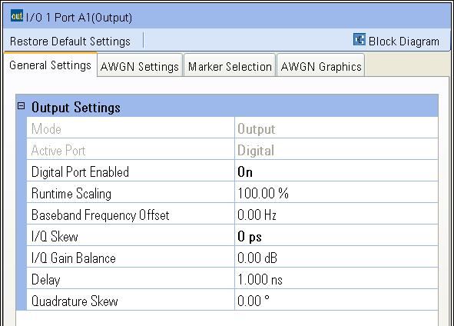The height and width of the screenshot is (326, 454).
Task: Switch to the Marker Selection tab
Action: [x=230, y=67]
